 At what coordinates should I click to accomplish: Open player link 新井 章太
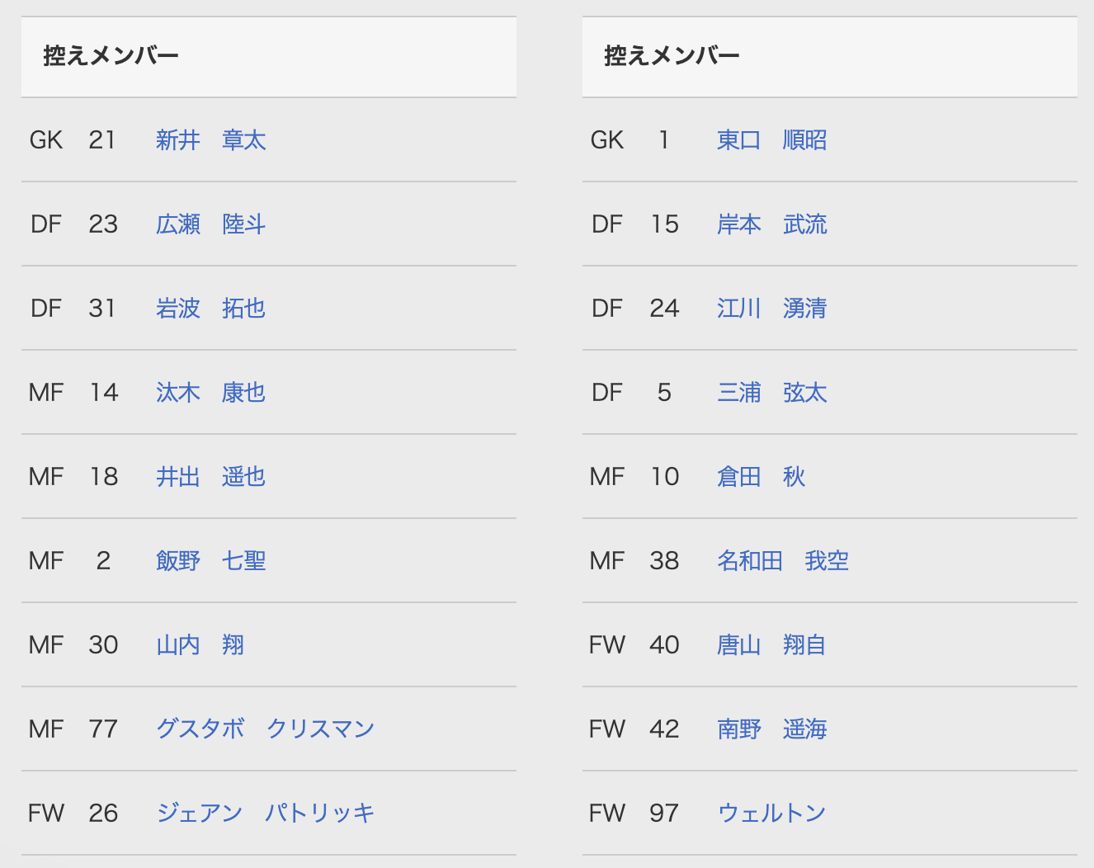[210, 140]
